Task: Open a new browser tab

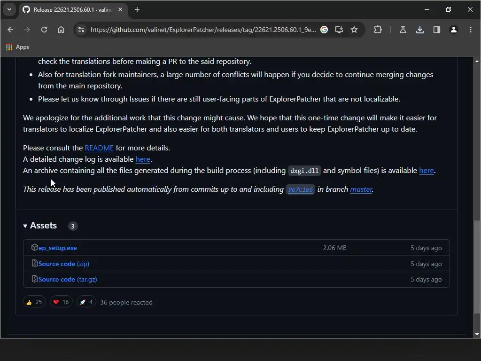Action: [137, 9]
